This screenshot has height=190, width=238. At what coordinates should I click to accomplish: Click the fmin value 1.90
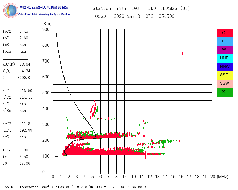click(24, 150)
